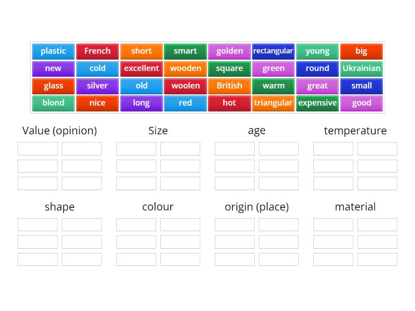Click the 'Ukrainian' word tile
This screenshot has width=415, height=311.
pyautogui.click(x=362, y=68)
